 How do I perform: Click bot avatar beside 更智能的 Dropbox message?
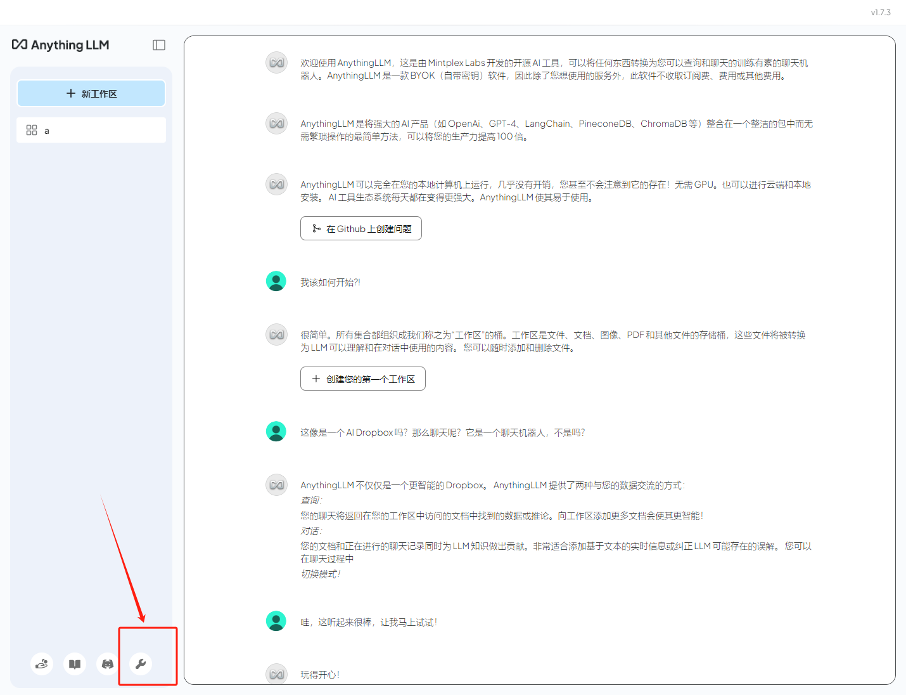276,485
